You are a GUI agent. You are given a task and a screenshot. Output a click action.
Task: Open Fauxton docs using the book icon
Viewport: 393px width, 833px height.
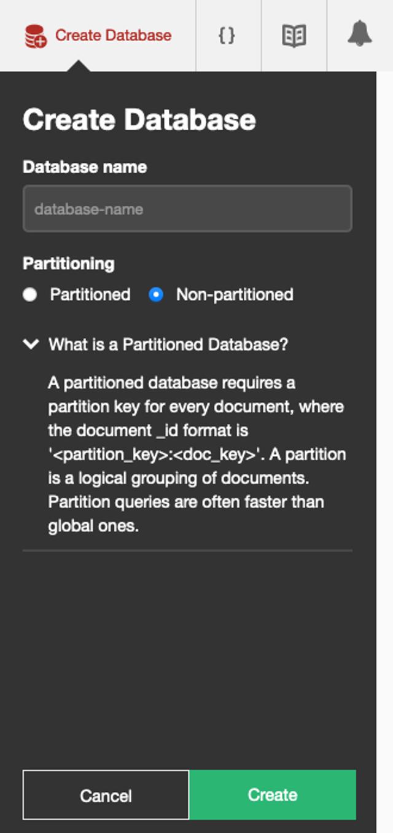[x=293, y=36]
